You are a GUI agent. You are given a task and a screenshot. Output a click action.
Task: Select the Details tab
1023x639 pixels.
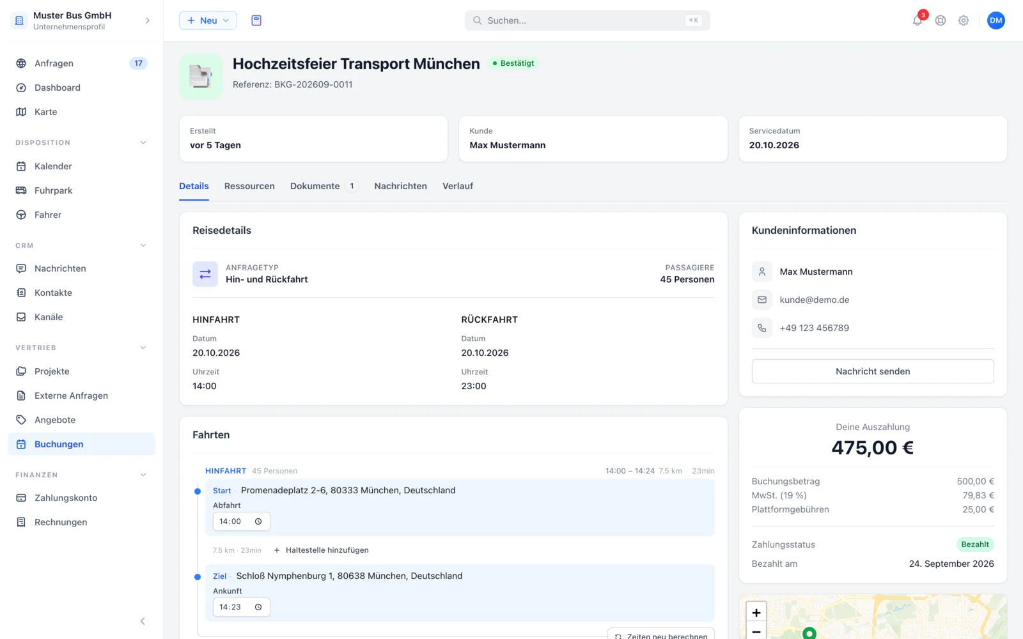pos(194,186)
